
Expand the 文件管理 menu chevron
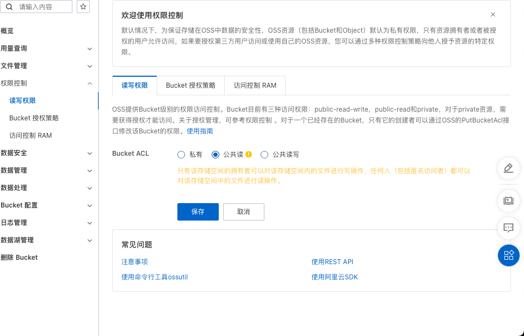tap(90, 66)
